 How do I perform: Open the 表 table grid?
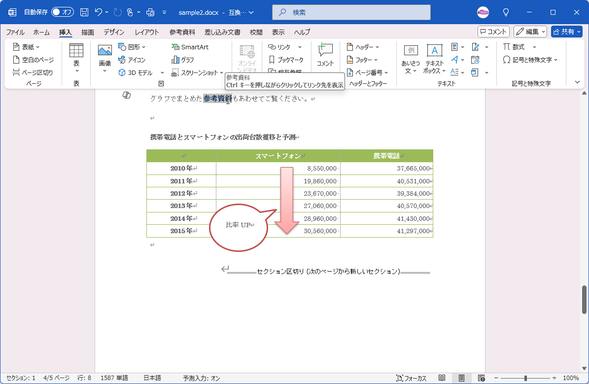pos(76,59)
